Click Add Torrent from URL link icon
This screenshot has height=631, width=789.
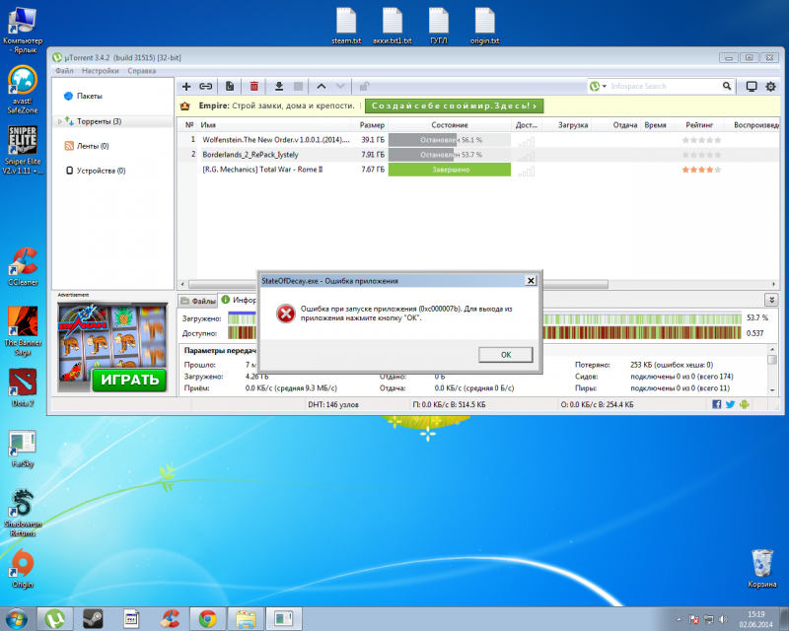click(x=205, y=87)
